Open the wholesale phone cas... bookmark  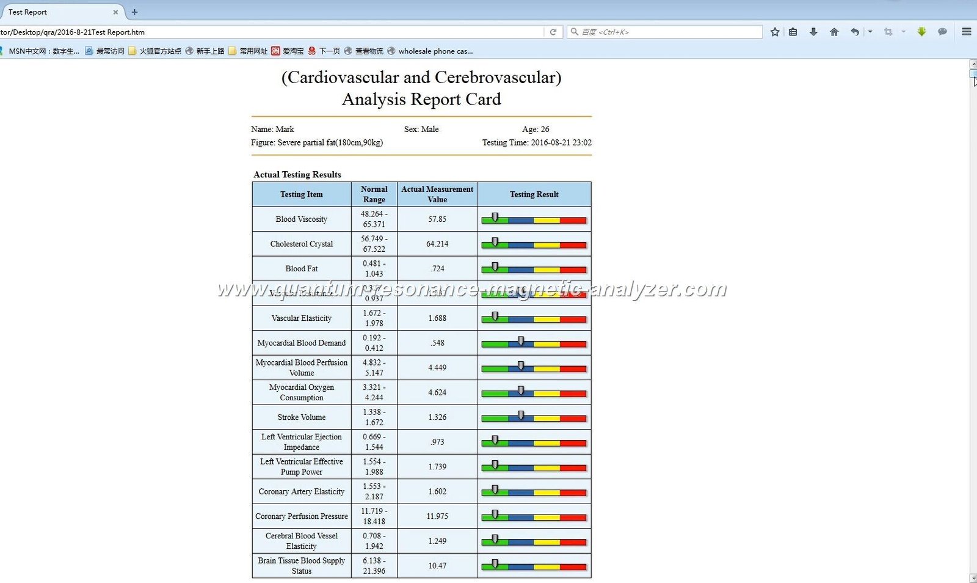tap(435, 51)
